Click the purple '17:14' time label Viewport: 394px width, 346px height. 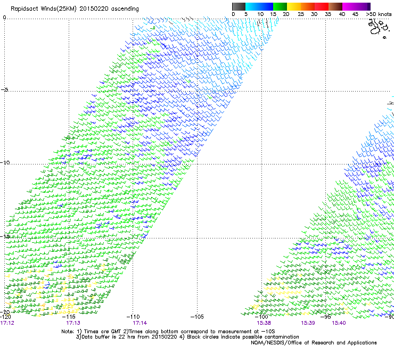click(140, 323)
